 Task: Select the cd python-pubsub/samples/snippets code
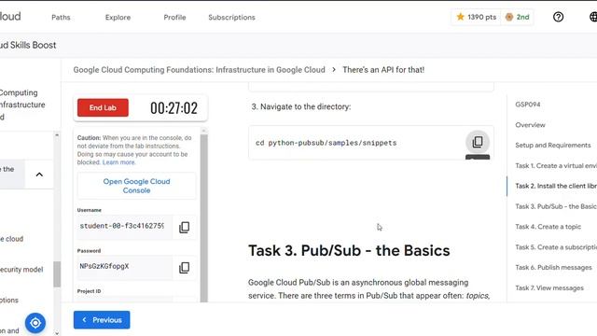coord(326,143)
